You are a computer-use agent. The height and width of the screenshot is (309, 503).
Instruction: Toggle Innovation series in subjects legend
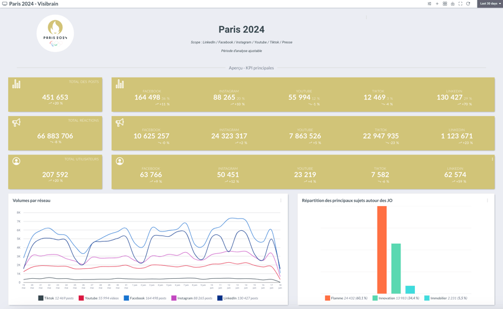[x=396, y=298]
